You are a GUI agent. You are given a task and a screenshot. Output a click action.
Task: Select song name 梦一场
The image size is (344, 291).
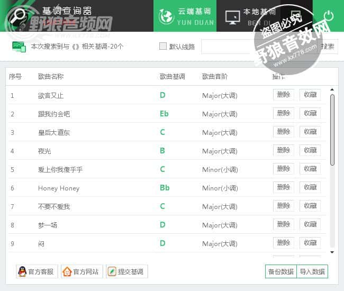[48, 225]
